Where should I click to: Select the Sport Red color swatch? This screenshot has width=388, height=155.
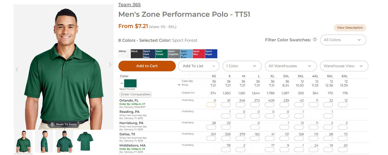(x=199, y=54)
